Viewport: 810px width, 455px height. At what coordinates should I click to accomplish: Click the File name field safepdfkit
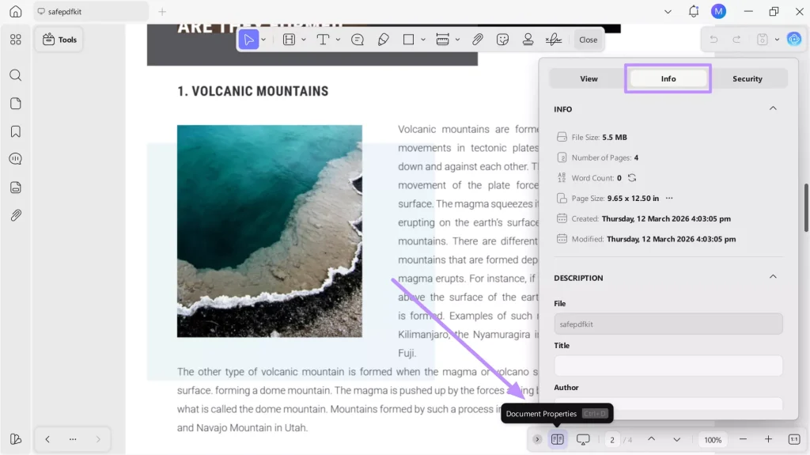668,324
